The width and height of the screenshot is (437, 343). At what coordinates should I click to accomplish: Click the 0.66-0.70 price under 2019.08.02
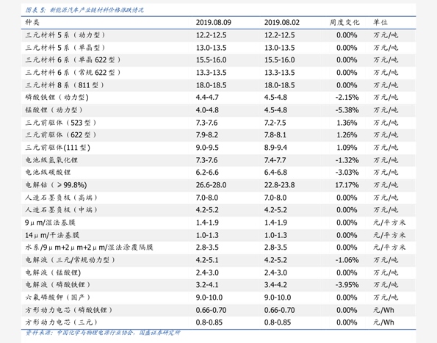coord(280,310)
